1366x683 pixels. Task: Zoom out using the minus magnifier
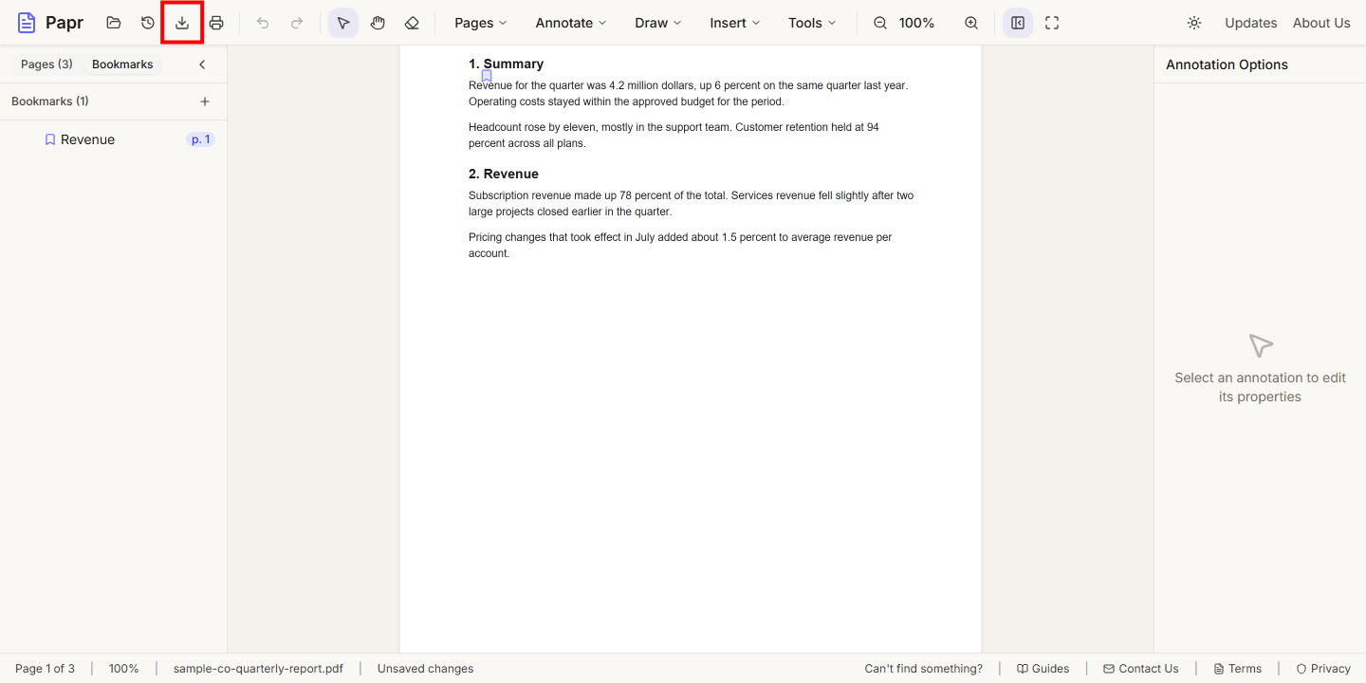click(x=880, y=23)
